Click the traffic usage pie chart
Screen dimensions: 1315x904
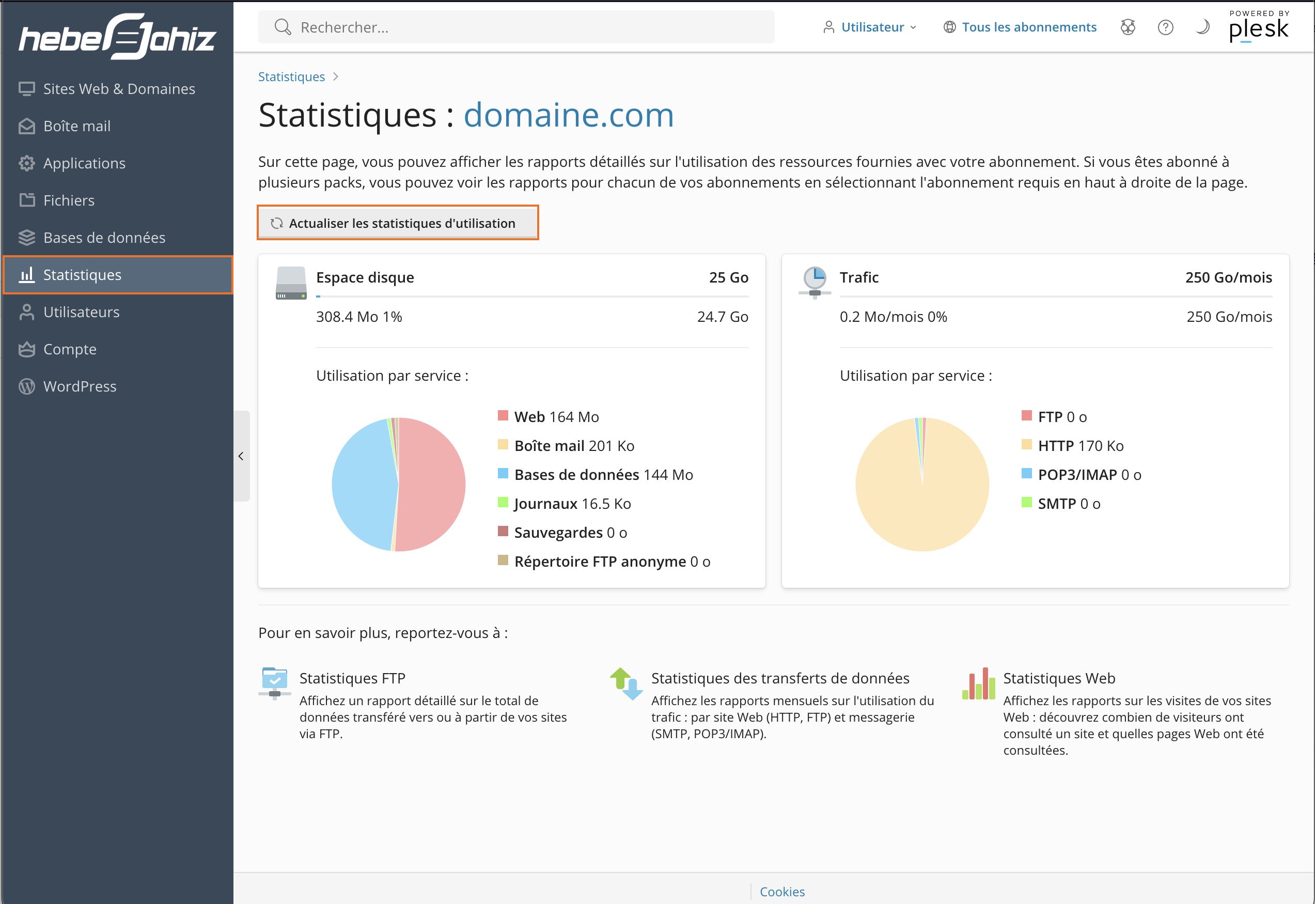(x=922, y=485)
